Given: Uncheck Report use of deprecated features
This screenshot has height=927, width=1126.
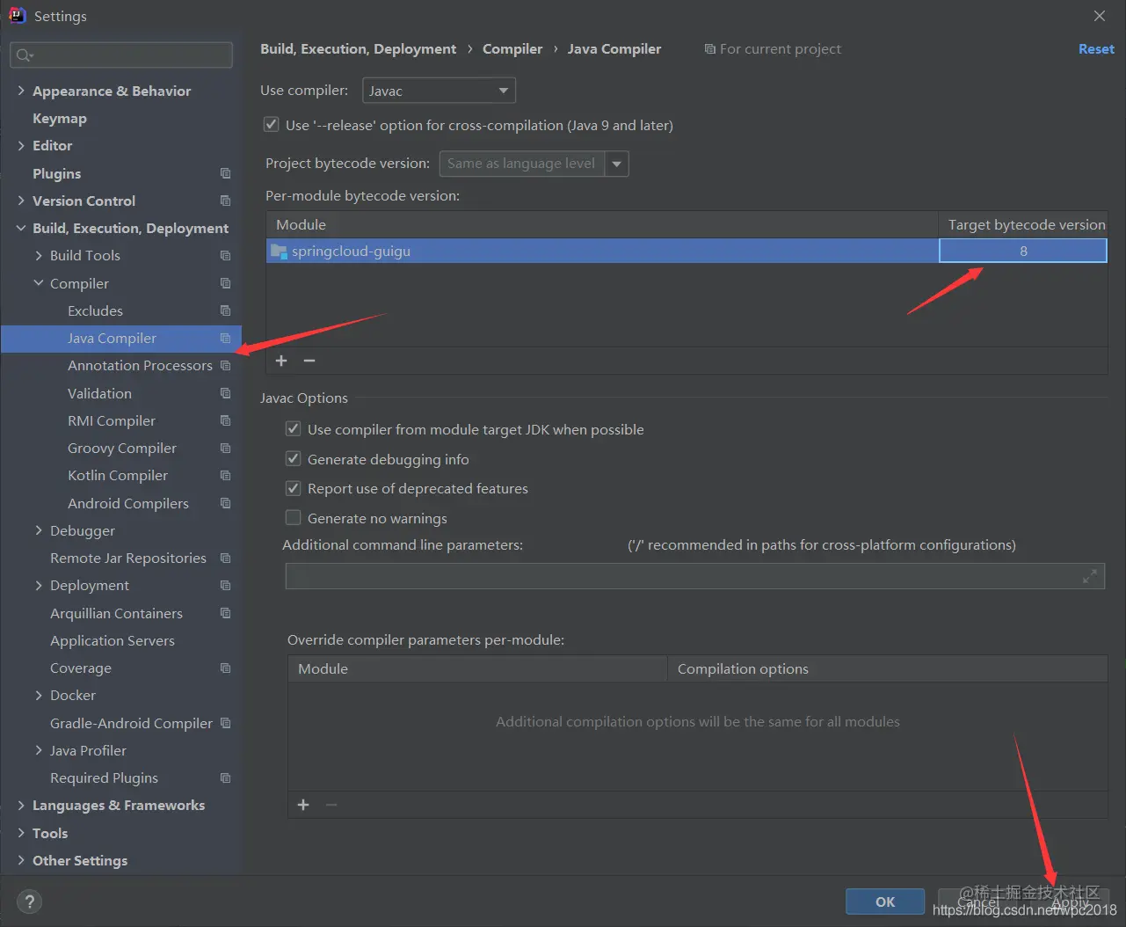Looking at the screenshot, I should [294, 488].
